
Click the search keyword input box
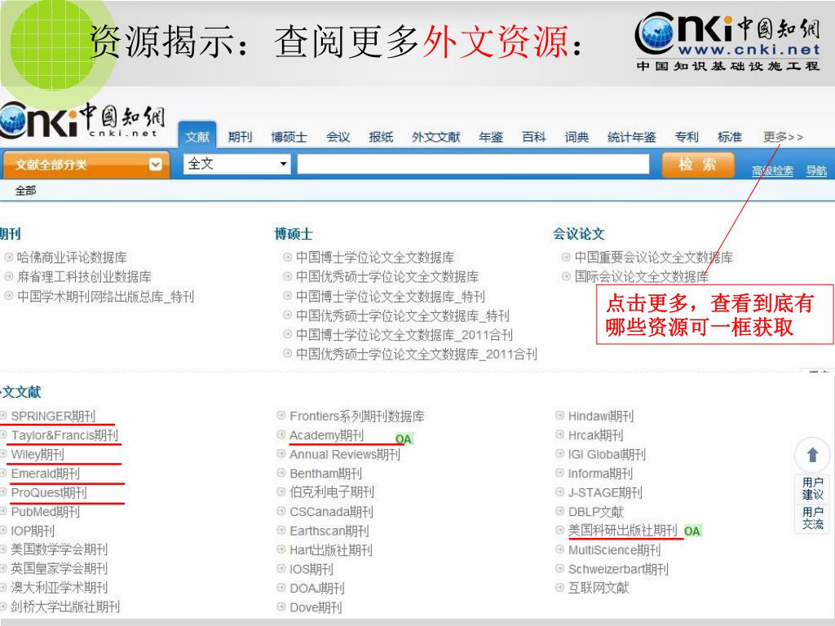474,164
